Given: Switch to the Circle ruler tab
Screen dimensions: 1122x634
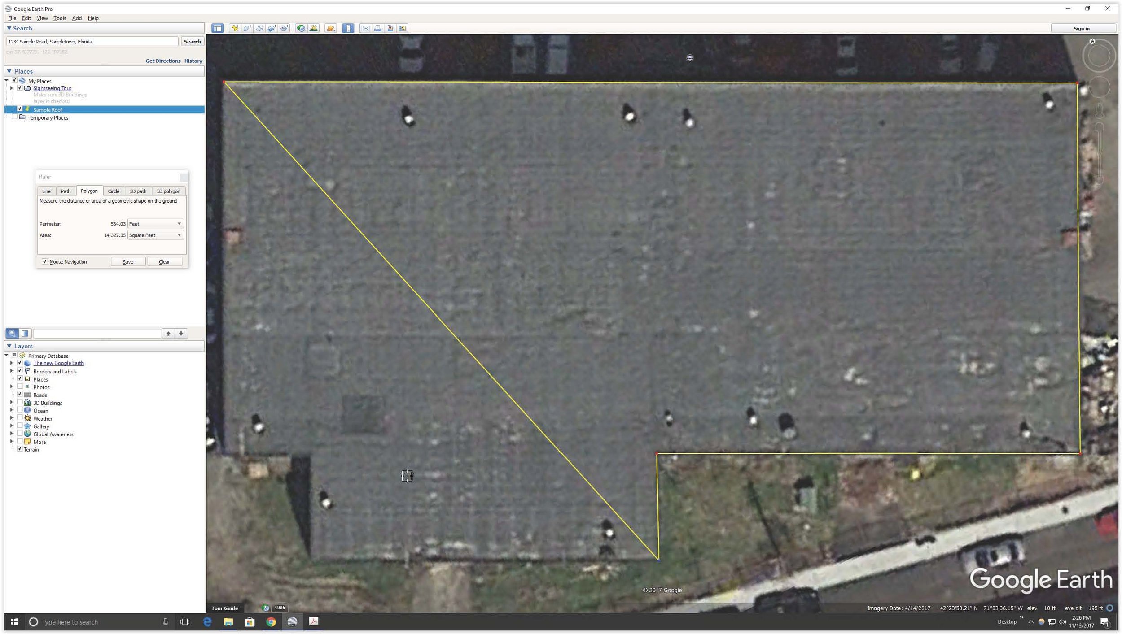Looking at the screenshot, I should 114,191.
